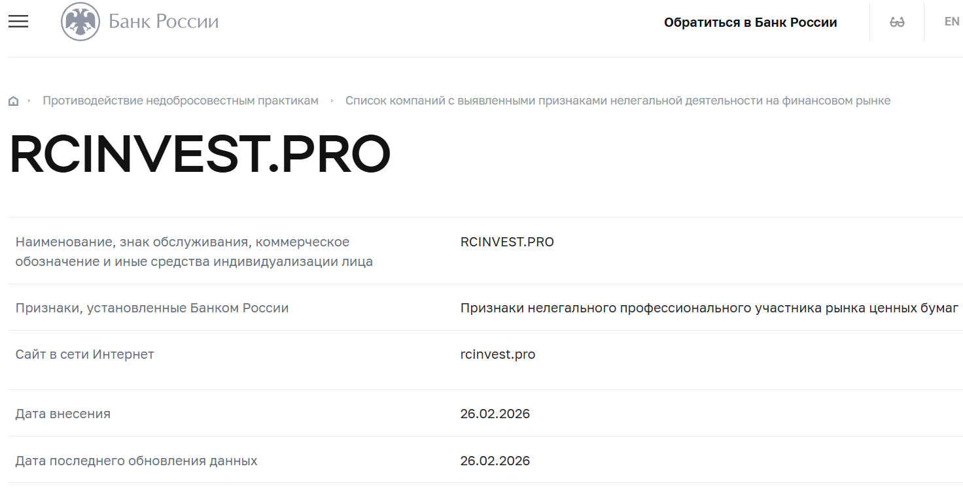This screenshot has height=494, width=963.
Task: Open the Противодействие недобросовестным практикам breadcrumb
Action: point(180,100)
